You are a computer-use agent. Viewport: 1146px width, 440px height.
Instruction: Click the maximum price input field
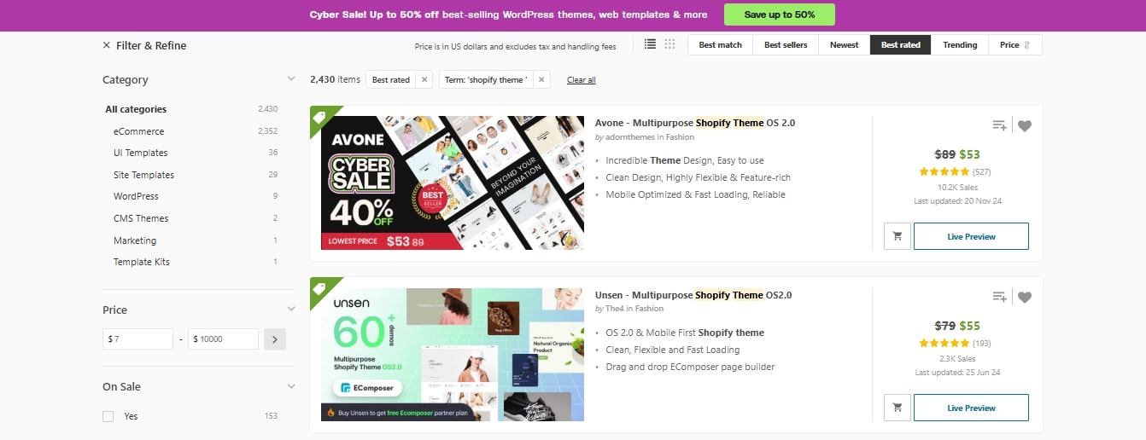[223, 339]
